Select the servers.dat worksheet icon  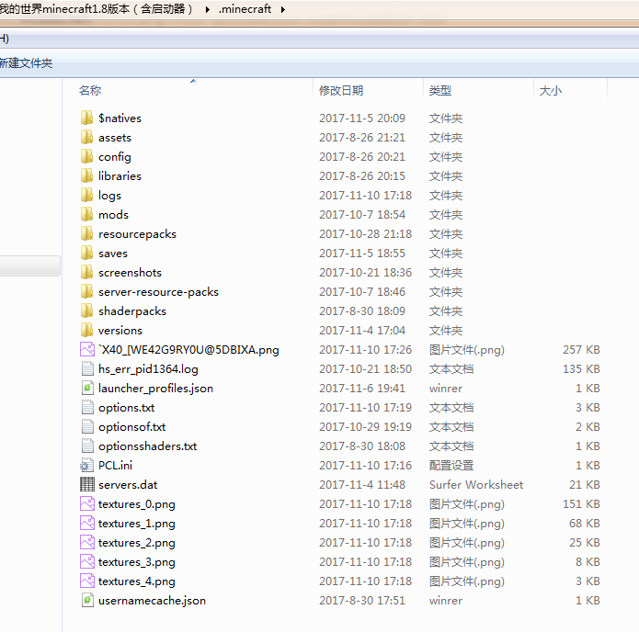click(87, 485)
